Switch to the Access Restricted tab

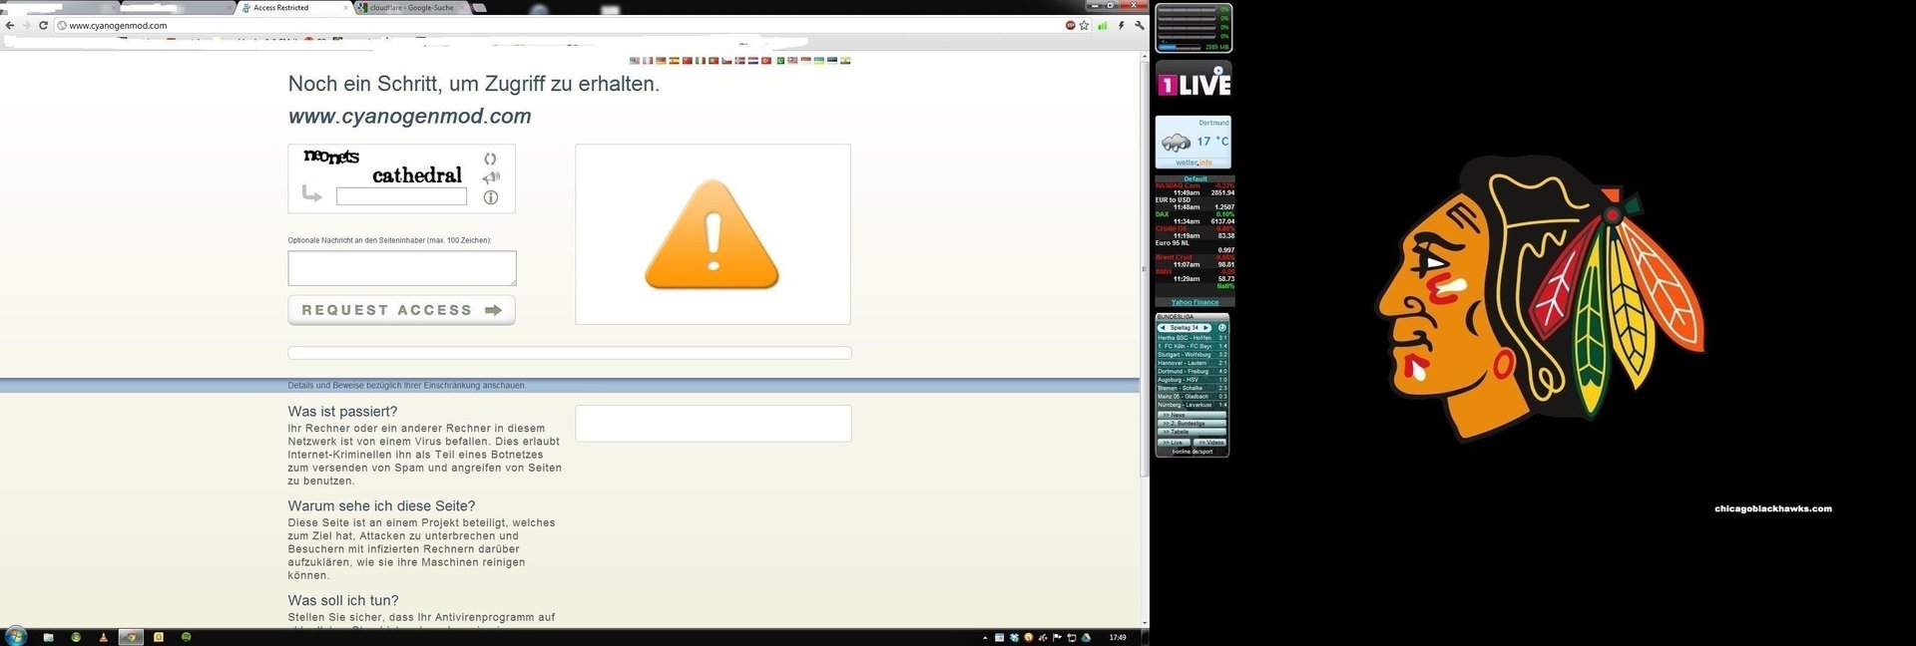coord(294,8)
